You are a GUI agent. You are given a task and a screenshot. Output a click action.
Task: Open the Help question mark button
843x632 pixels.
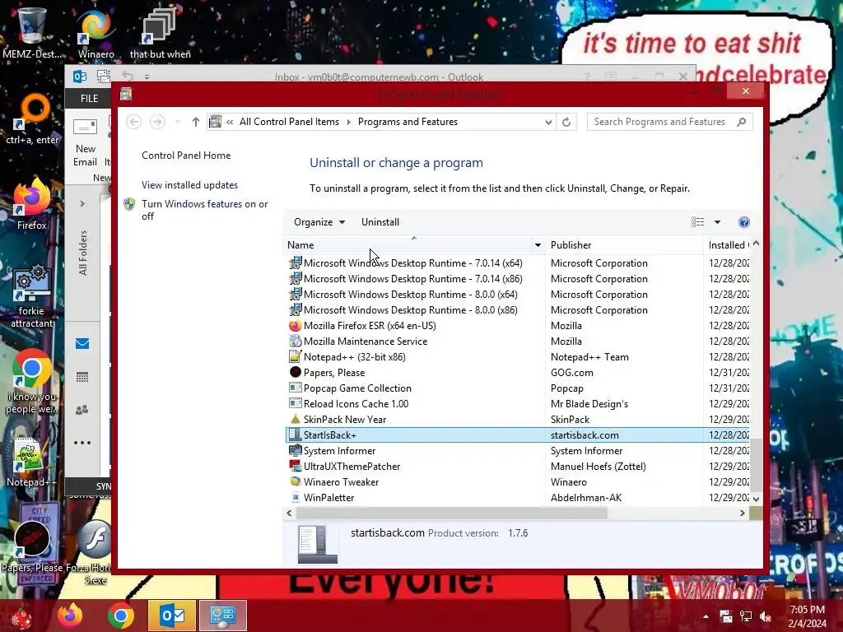tap(744, 222)
